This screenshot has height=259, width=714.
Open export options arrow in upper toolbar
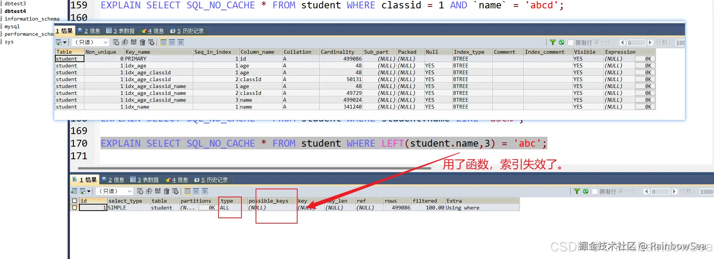[x=65, y=43]
